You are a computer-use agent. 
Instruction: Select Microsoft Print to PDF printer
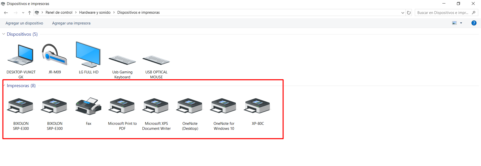122,106
